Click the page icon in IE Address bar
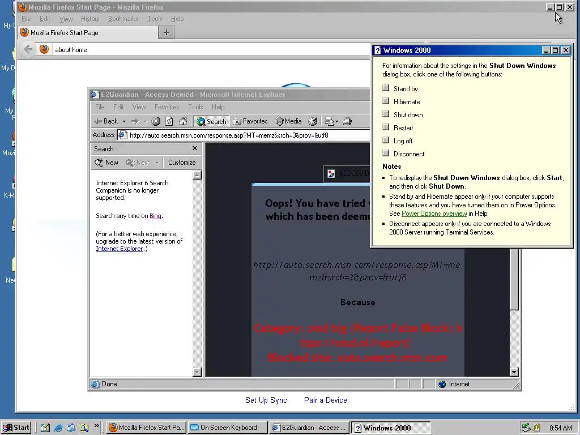This screenshot has height=435, width=580. tap(122, 135)
